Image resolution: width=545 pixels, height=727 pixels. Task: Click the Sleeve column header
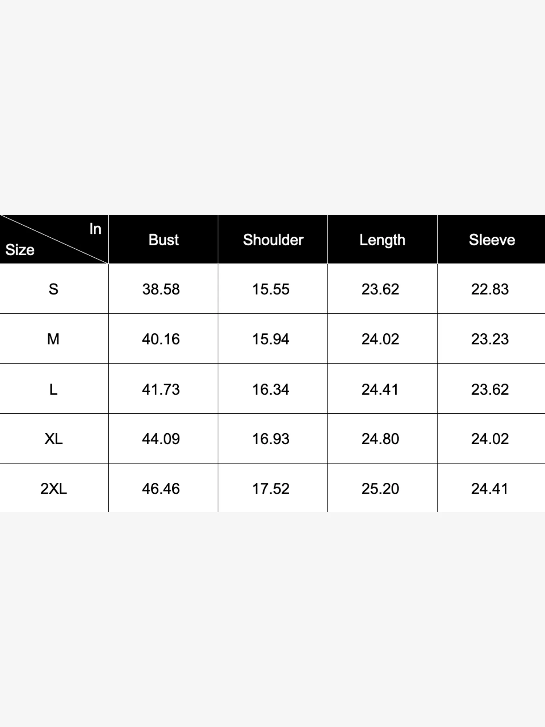[492, 240]
